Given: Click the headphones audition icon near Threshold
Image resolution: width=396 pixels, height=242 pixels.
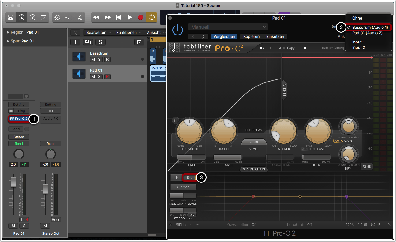Looking at the screenshot, I should (x=175, y=120).
